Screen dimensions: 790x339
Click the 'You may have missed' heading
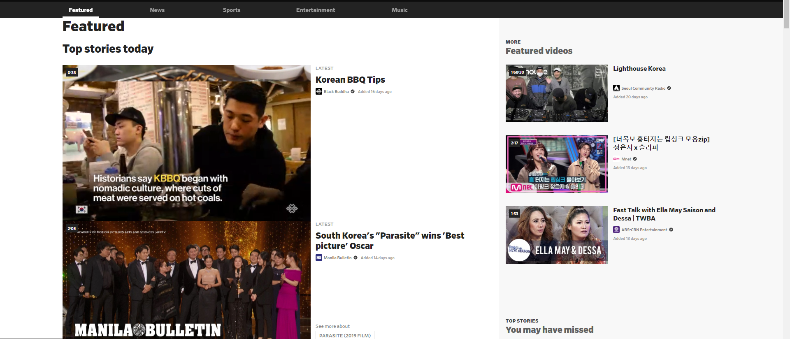point(550,330)
